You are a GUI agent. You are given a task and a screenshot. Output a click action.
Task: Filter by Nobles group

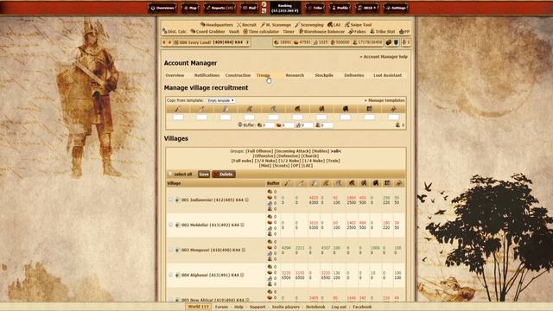pyautogui.click(x=321, y=151)
